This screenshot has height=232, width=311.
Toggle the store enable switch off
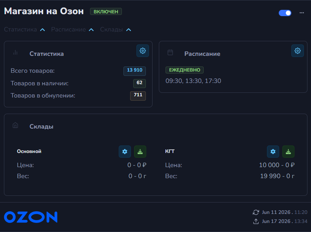coord(285,13)
